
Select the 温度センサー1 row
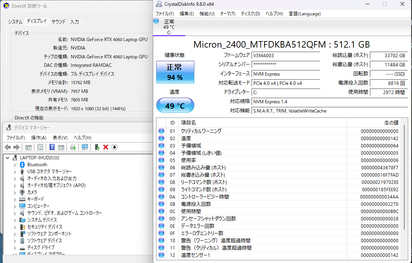coord(279,255)
